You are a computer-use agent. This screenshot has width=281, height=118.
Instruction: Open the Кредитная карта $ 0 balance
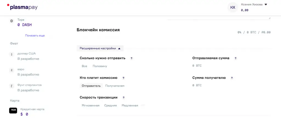click(24, 114)
